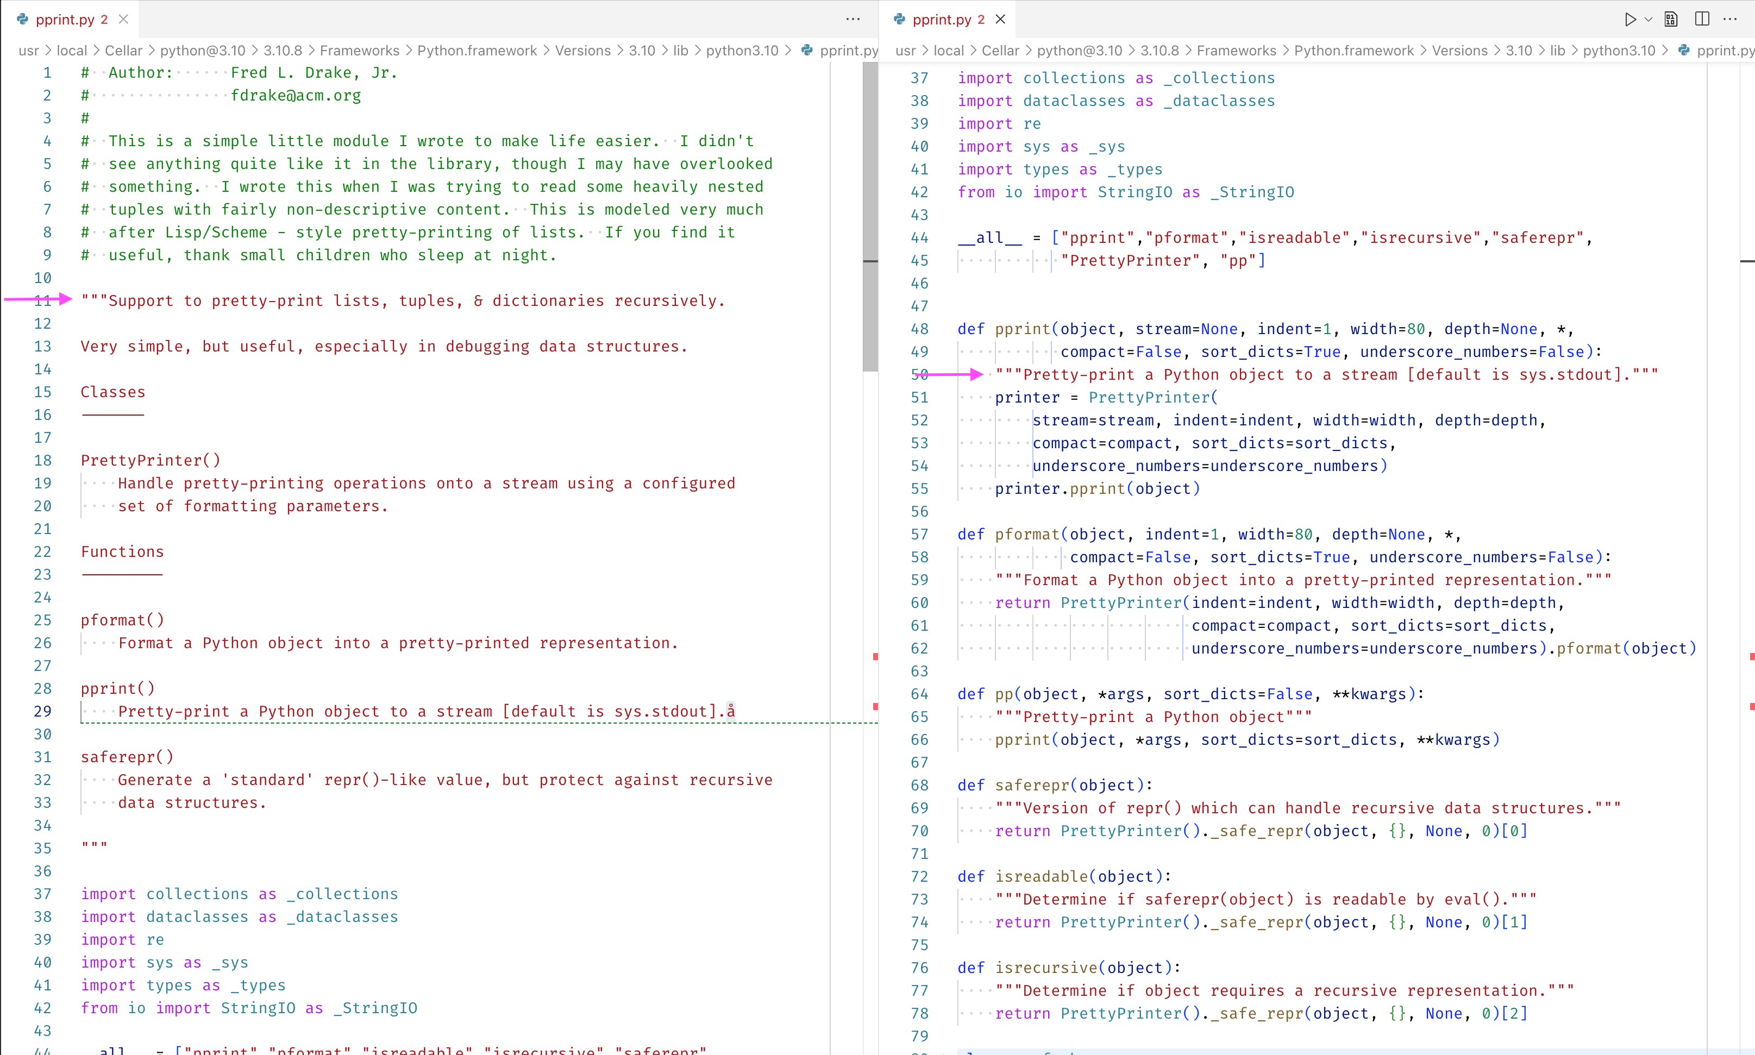Close the right pprint.py tab

1001,19
